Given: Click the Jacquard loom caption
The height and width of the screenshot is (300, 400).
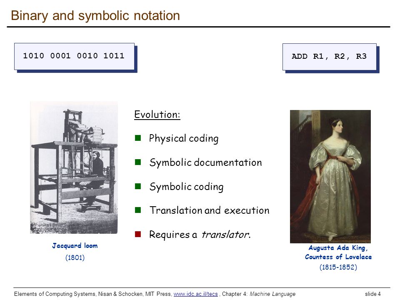Looking at the screenshot, I should 75,246.
